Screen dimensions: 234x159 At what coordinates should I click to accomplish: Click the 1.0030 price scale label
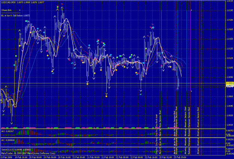230,115
